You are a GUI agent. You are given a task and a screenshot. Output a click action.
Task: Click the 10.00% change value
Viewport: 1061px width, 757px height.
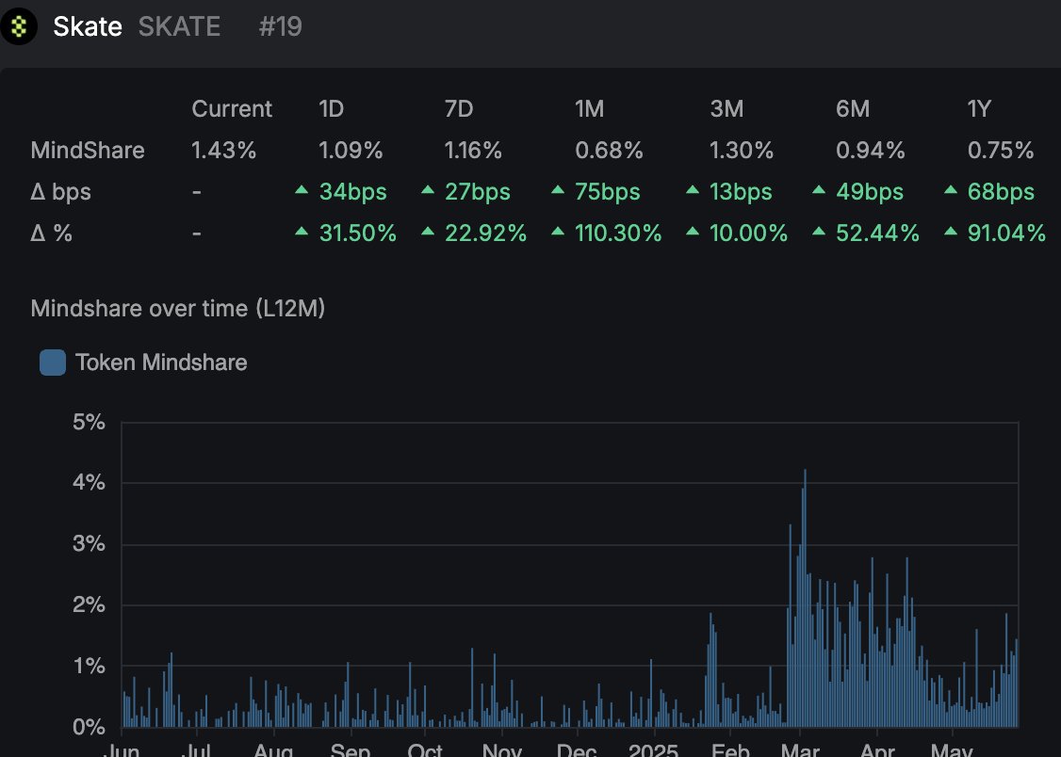[x=749, y=234]
